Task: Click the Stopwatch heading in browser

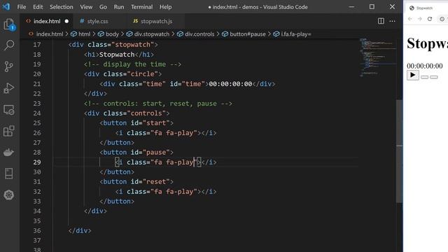Action: tap(428, 43)
